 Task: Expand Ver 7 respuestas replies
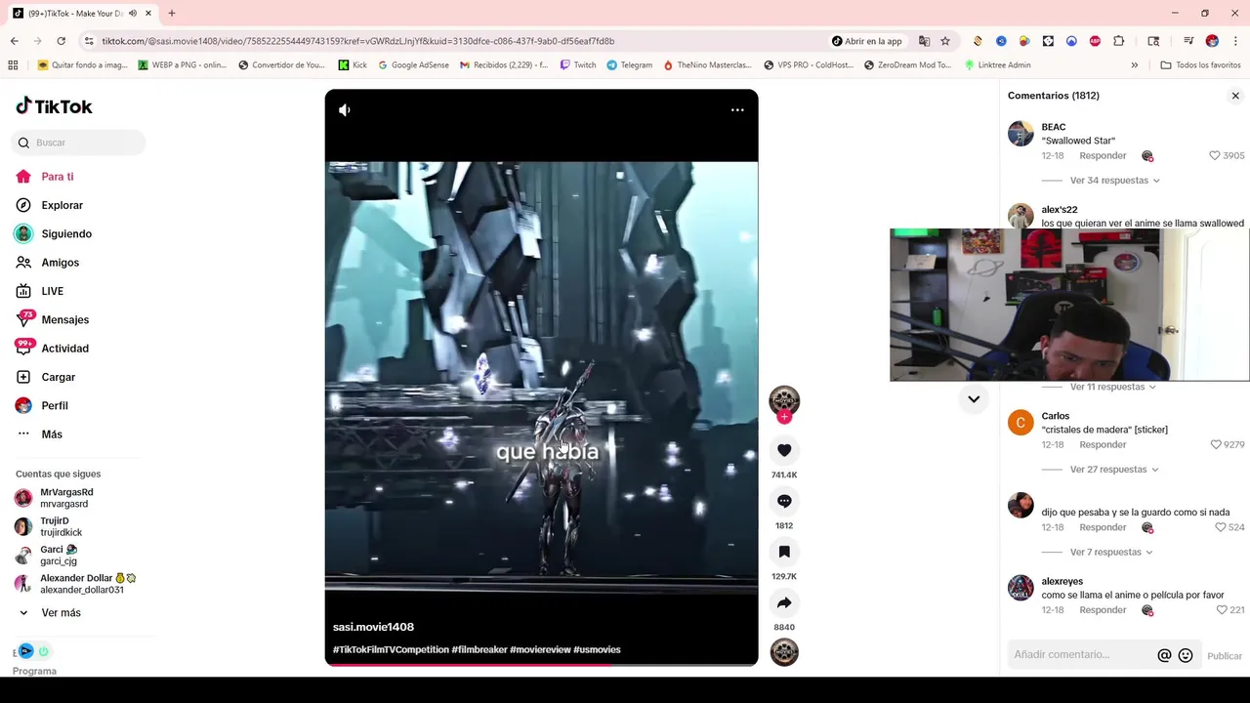coord(1110,553)
